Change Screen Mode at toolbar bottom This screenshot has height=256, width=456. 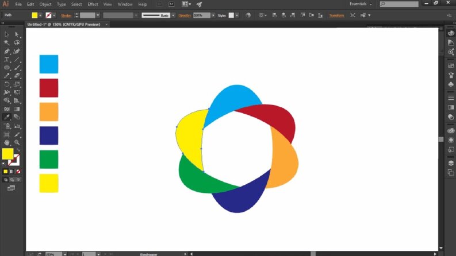pos(12,188)
